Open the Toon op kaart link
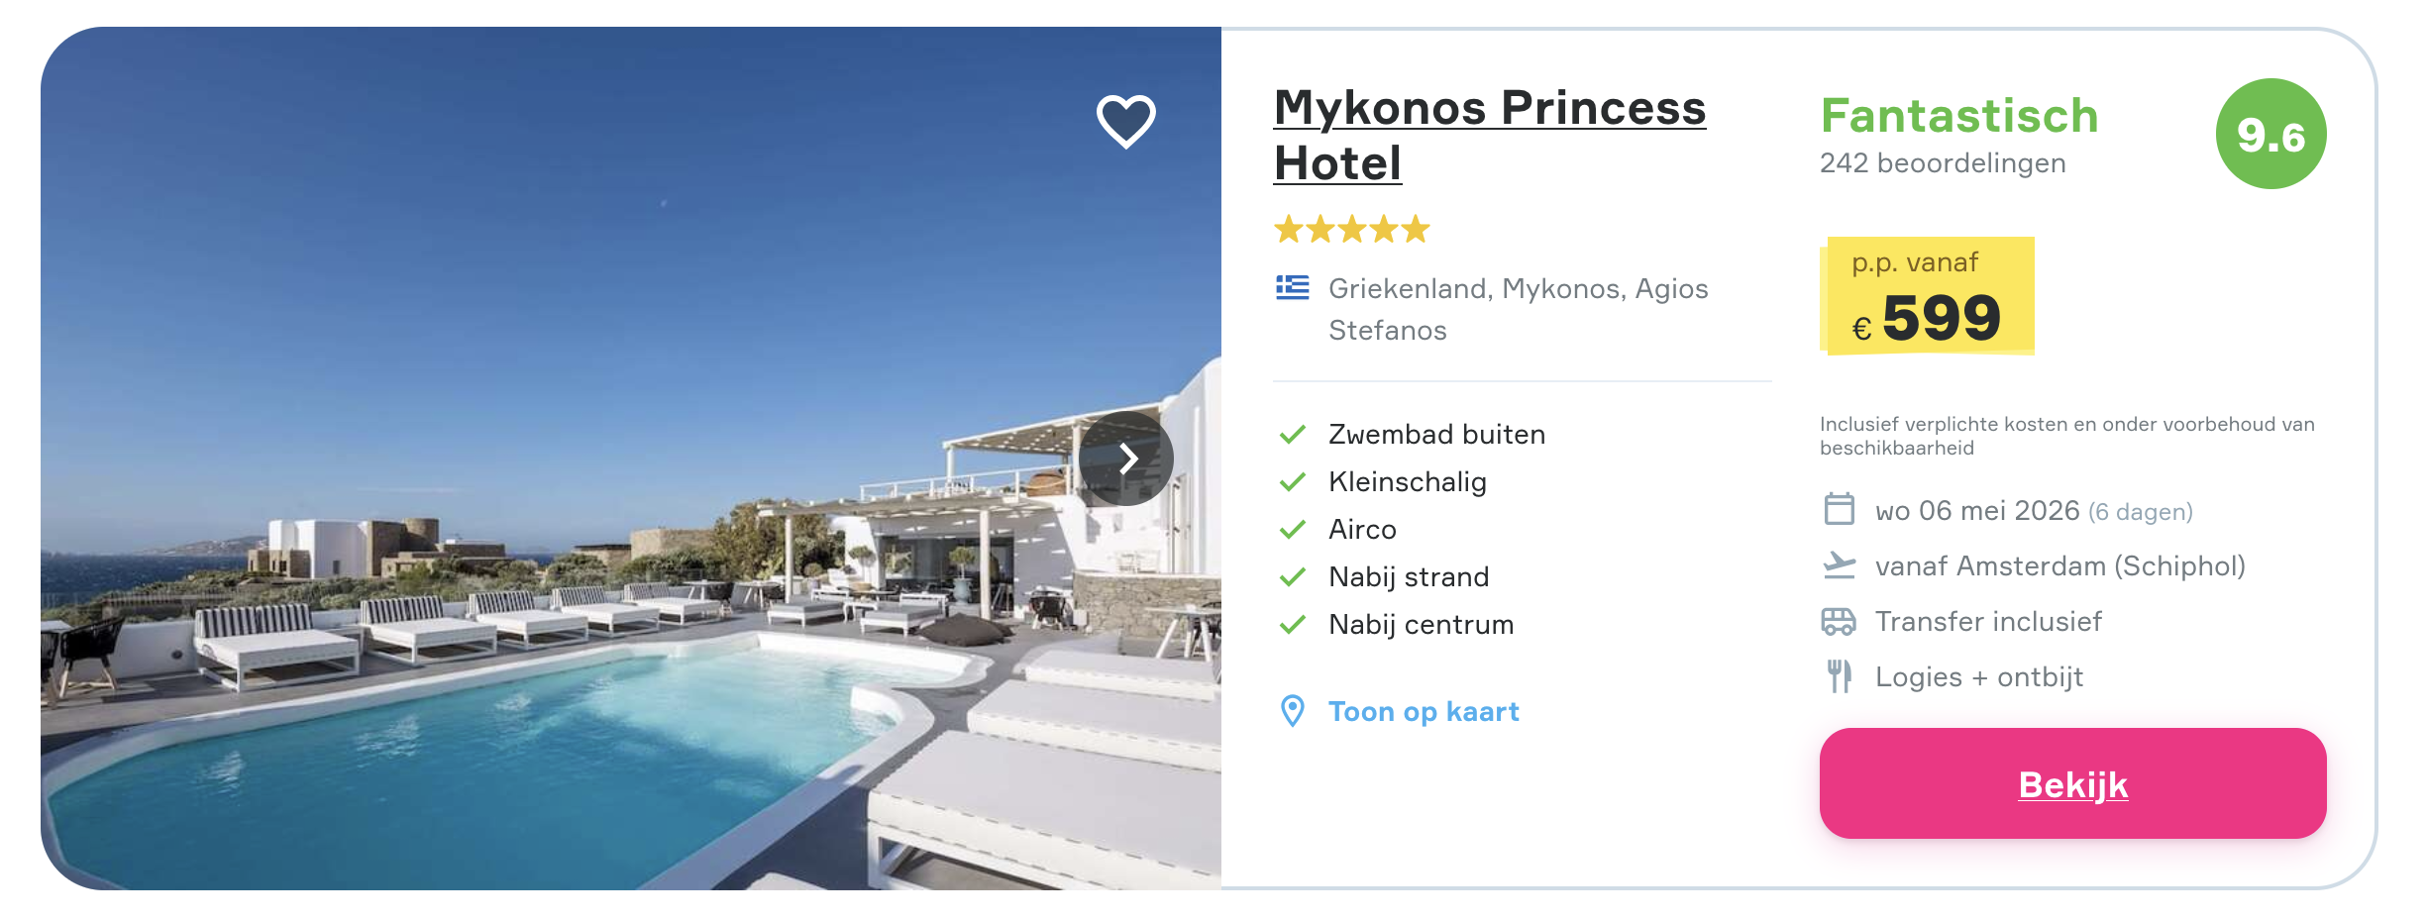 [1423, 711]
